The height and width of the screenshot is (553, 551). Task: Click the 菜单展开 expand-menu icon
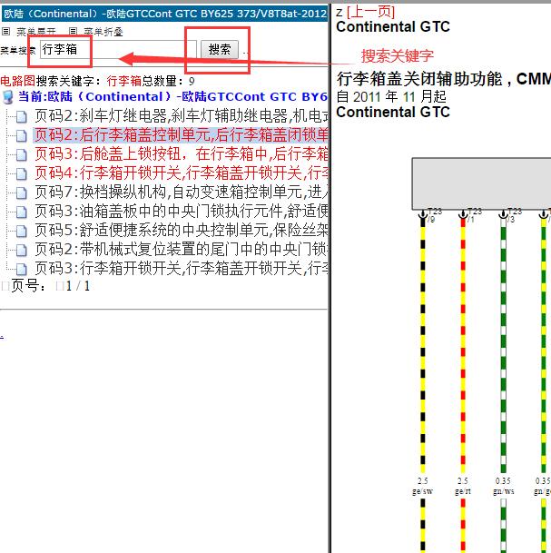tap(5, 32)
